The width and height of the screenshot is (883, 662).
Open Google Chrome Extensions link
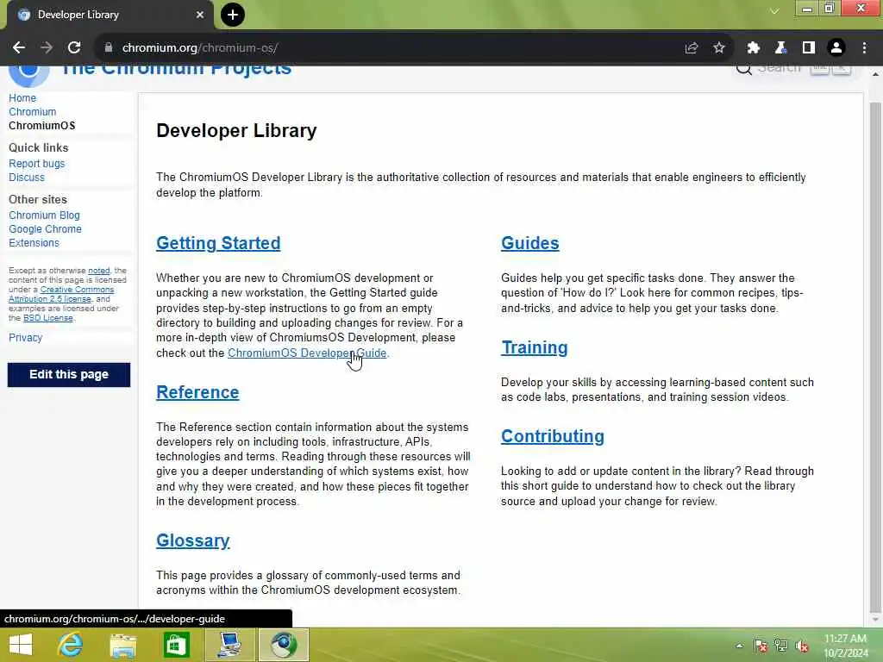click(45, 236)
